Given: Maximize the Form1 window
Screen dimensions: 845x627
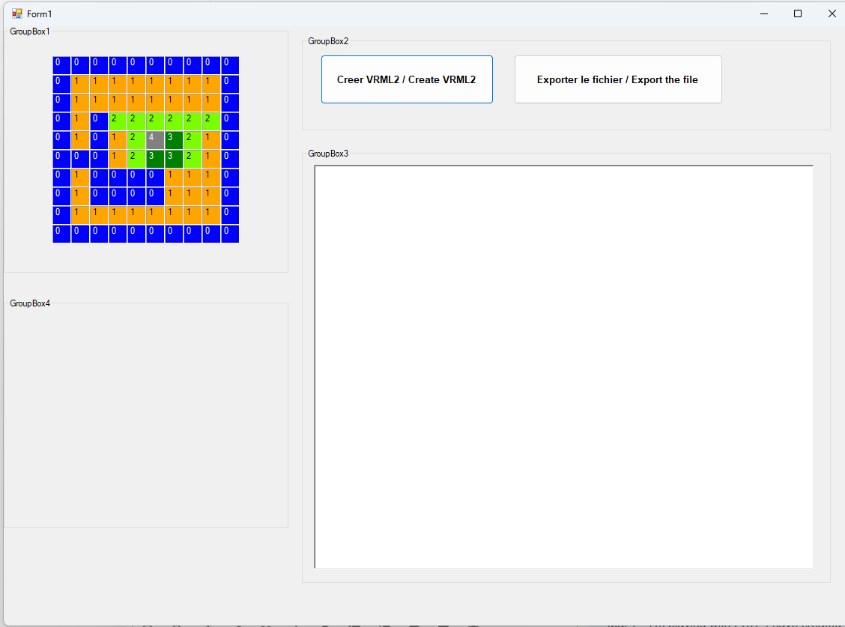Looking at the screenshot, I should (x=798, y=13).
